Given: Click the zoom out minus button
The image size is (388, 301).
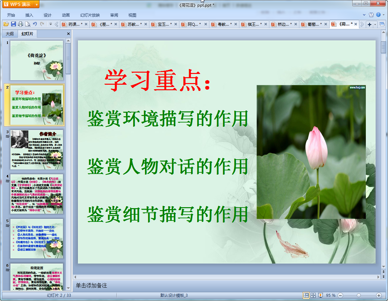Looking at the screenshot, I should (x=340, y=295).
